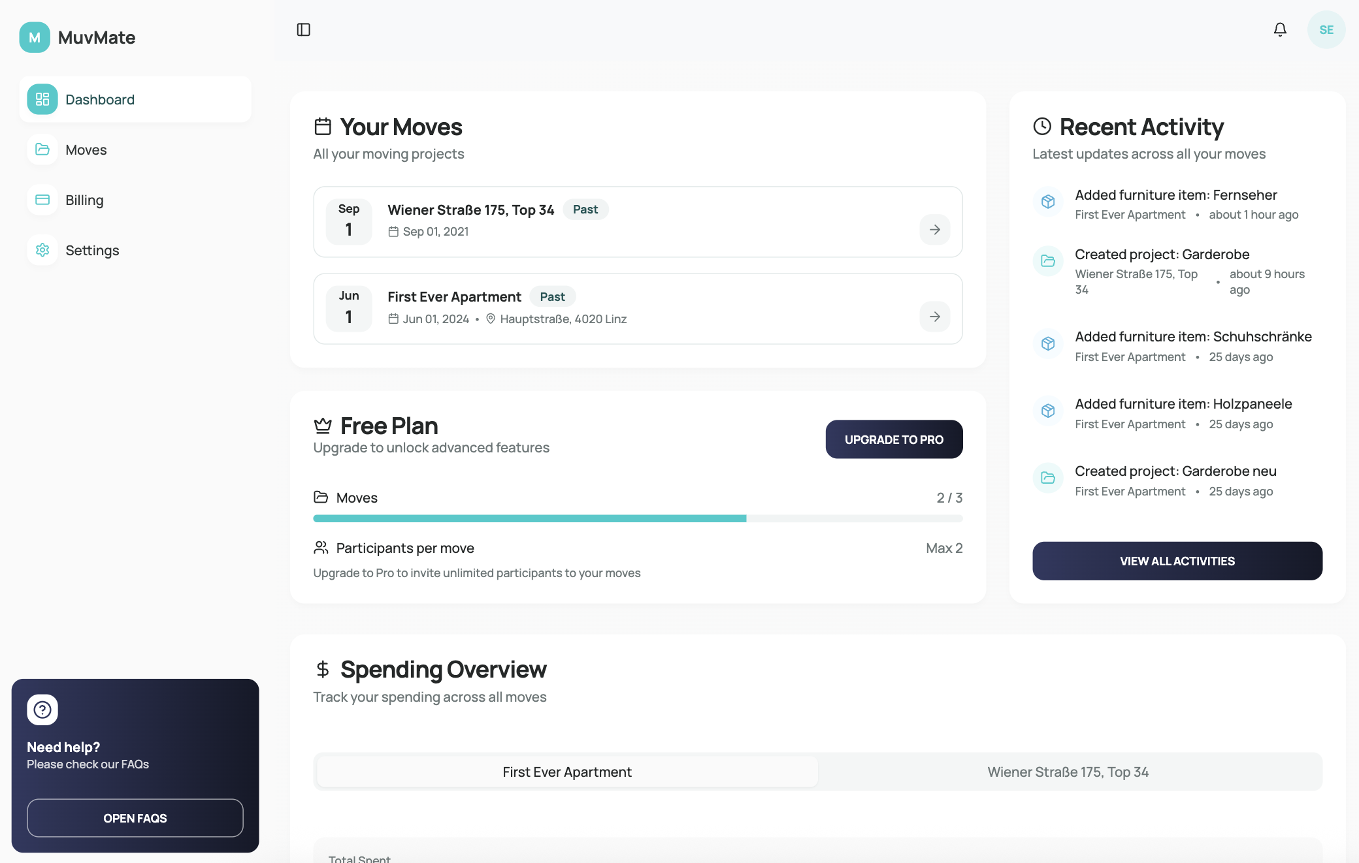Toggle the sidebar collapse icon
Image resolution: width=1359 pixels, height=863 pixels.
point(303,29)
